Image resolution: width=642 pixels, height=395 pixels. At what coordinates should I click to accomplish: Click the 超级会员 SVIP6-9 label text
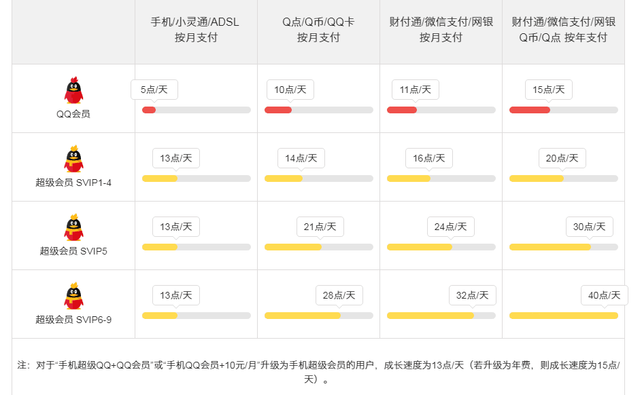[73, 320]
